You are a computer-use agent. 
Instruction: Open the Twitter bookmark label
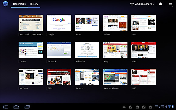tap(23, 61)
